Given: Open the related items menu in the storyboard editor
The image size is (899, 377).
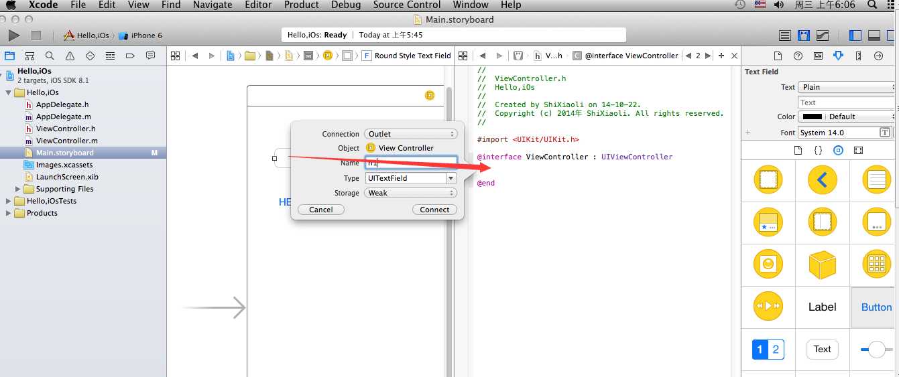Looking at the screenshot, I should pyautogui.click(x=175, y=56).
